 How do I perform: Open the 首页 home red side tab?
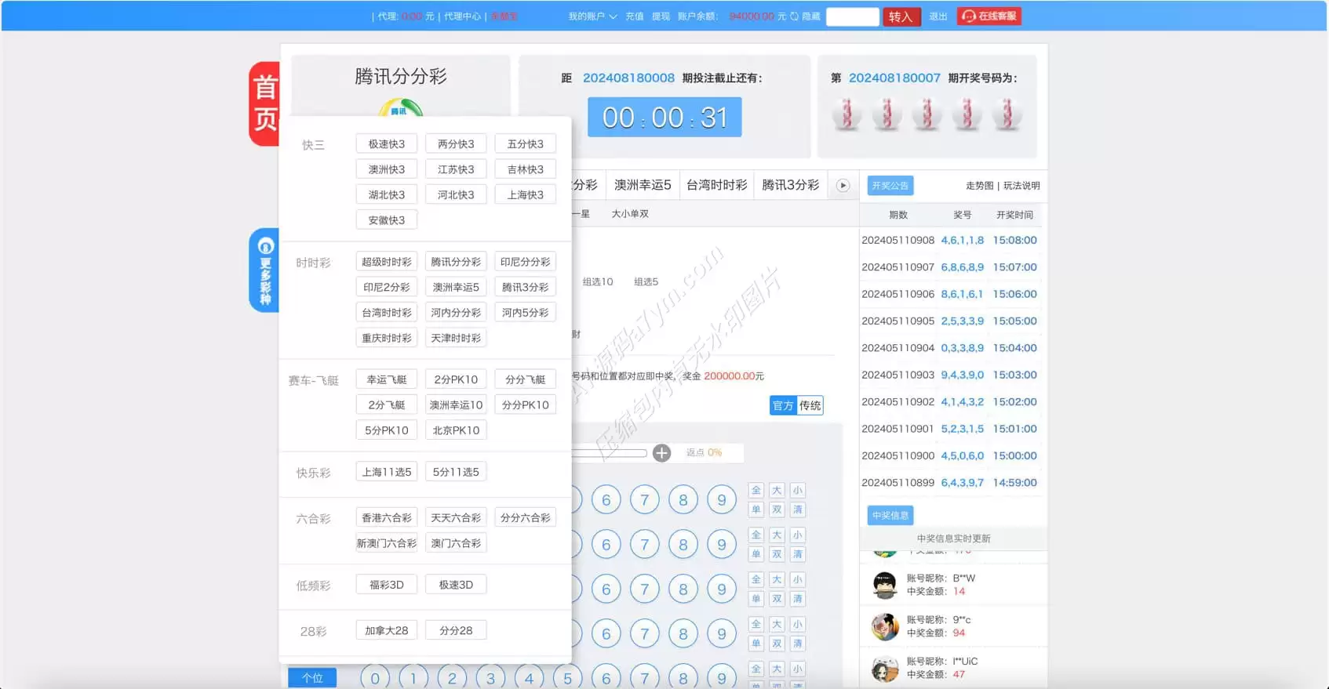pos(264,103)
